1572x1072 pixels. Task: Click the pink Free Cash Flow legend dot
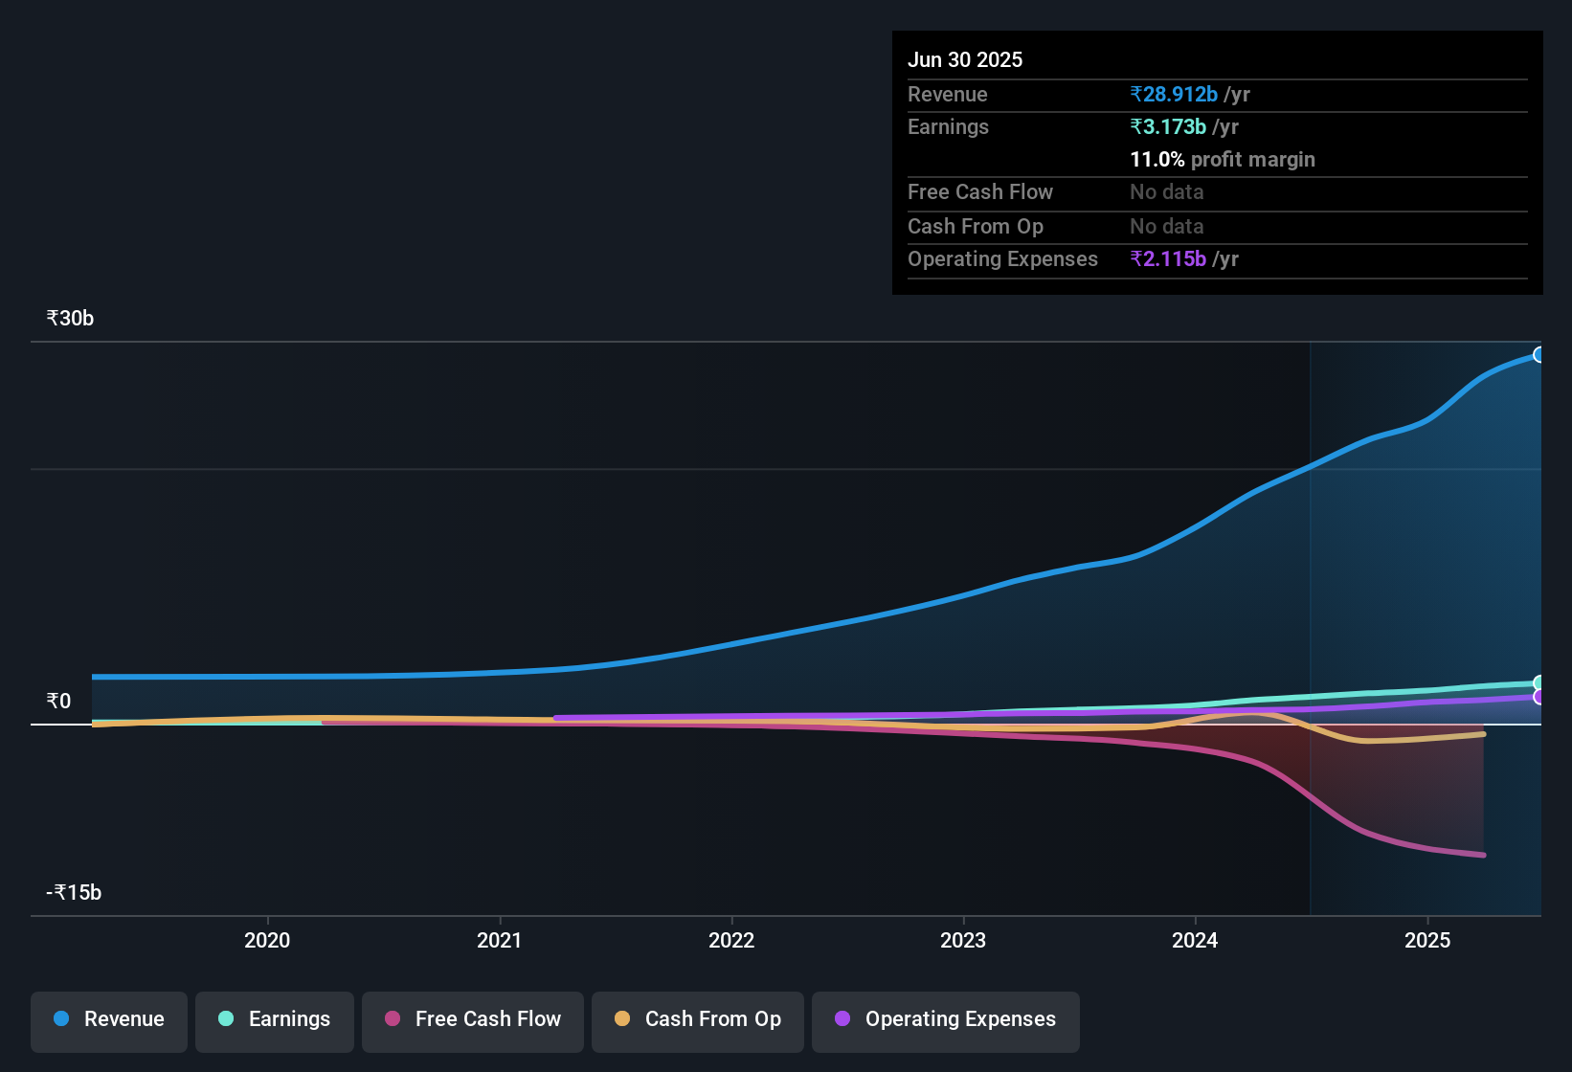coord(393,1018)
